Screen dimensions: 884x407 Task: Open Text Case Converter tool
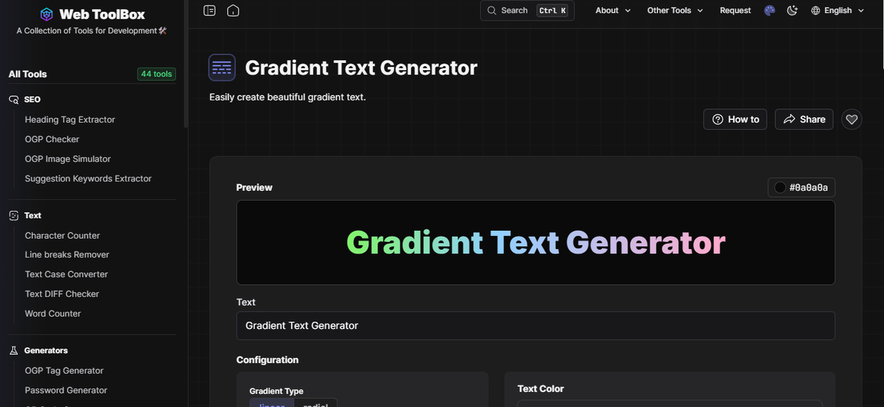66,274
